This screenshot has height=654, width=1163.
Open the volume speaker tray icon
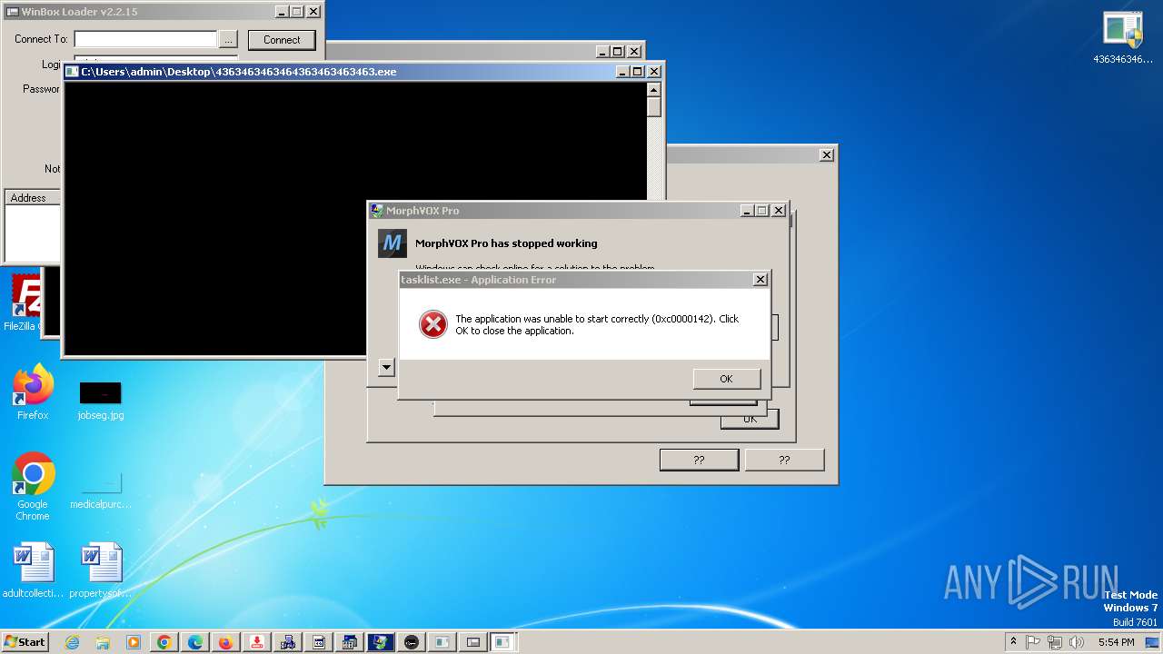[1076, 641]
